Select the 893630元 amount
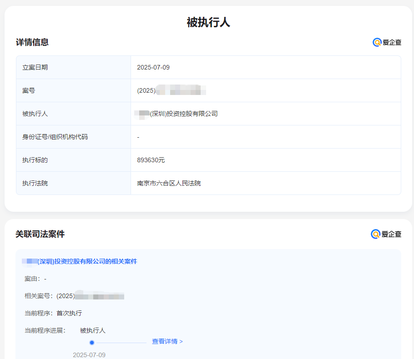Screen dimensions: 414x359 tap(151, 160)
